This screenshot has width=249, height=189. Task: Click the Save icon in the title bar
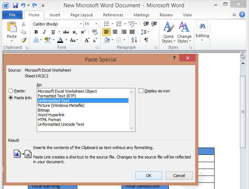pyautogui.click(x=15, y=5)
